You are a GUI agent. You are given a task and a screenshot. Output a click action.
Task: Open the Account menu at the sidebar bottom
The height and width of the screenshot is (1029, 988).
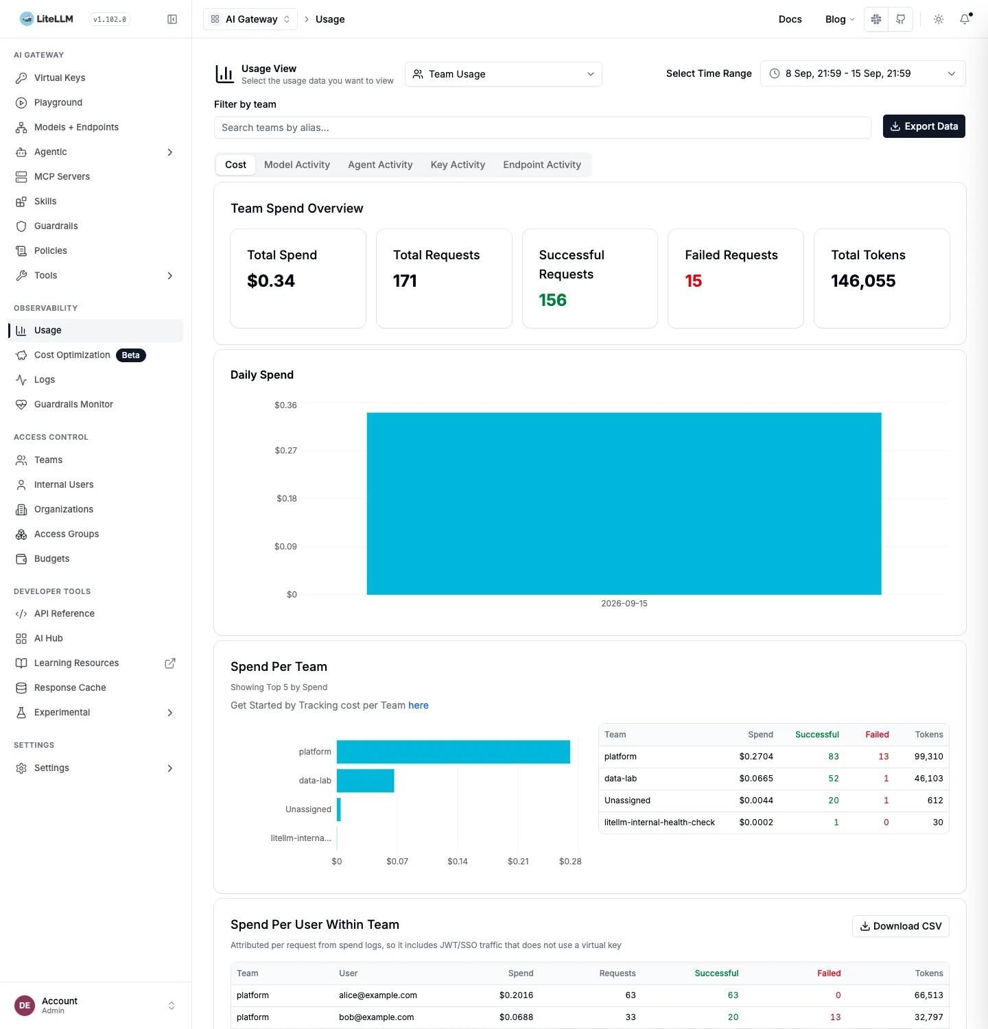pyautogui.click(x=95, y=1006)
